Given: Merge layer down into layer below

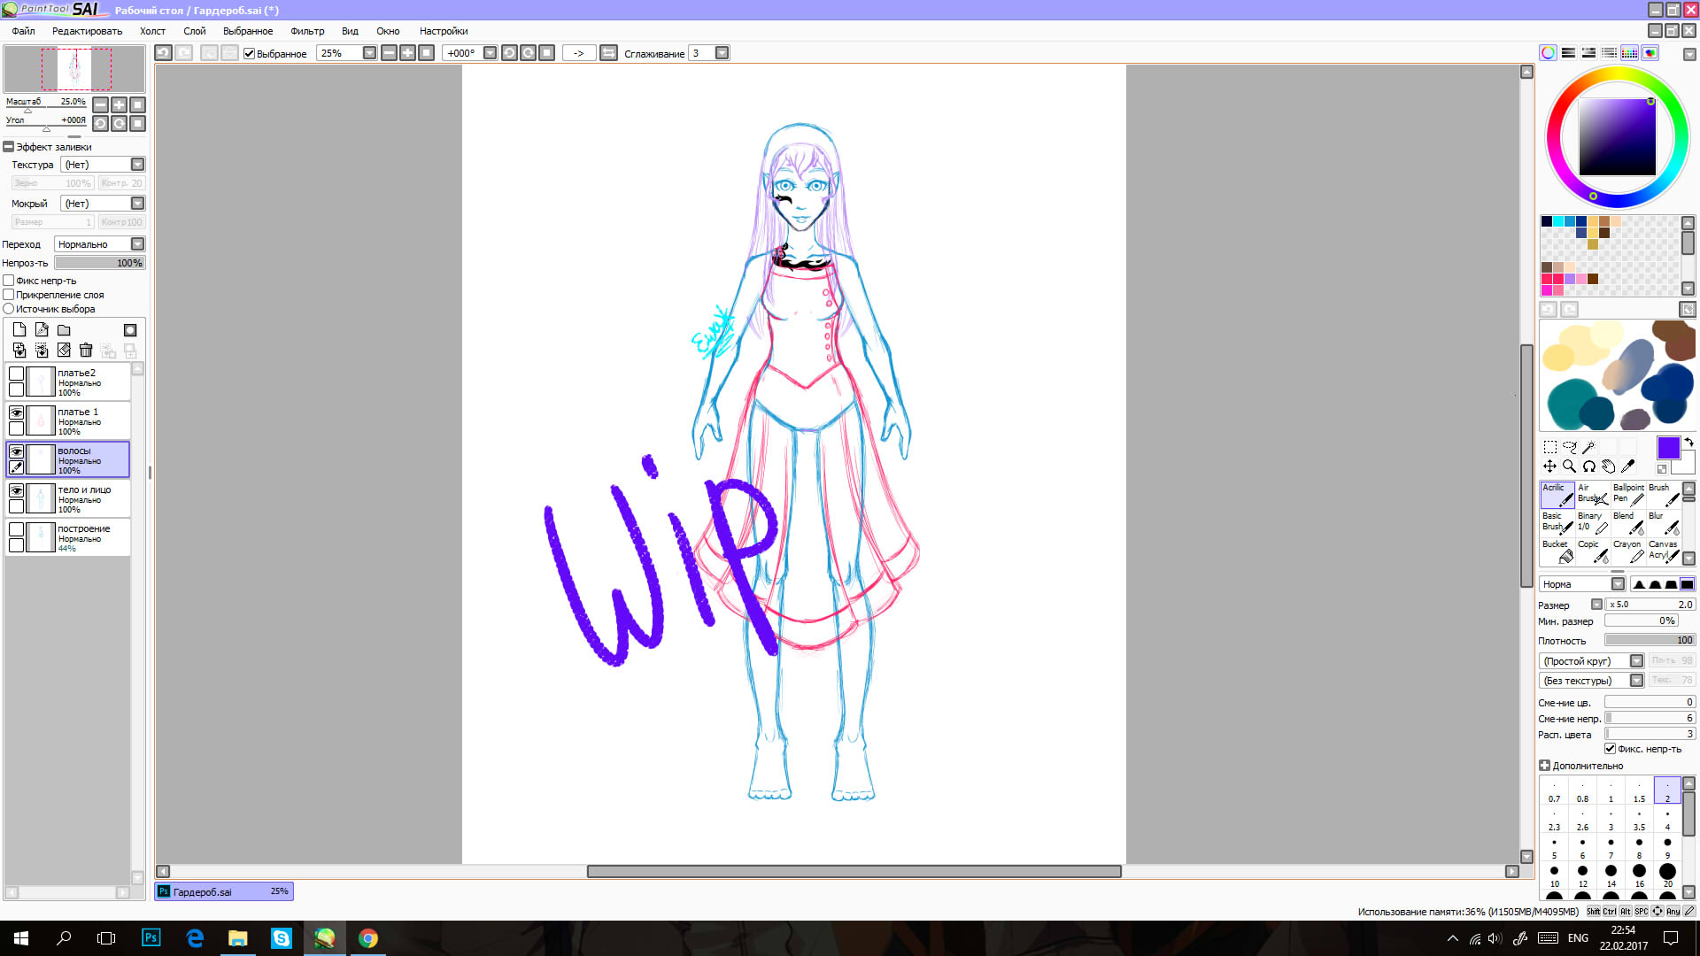Looking at the screenshot, I should pyautogui.click(x=19, y=351).
